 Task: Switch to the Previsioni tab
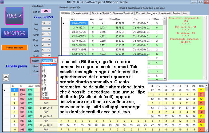point(65,13)
